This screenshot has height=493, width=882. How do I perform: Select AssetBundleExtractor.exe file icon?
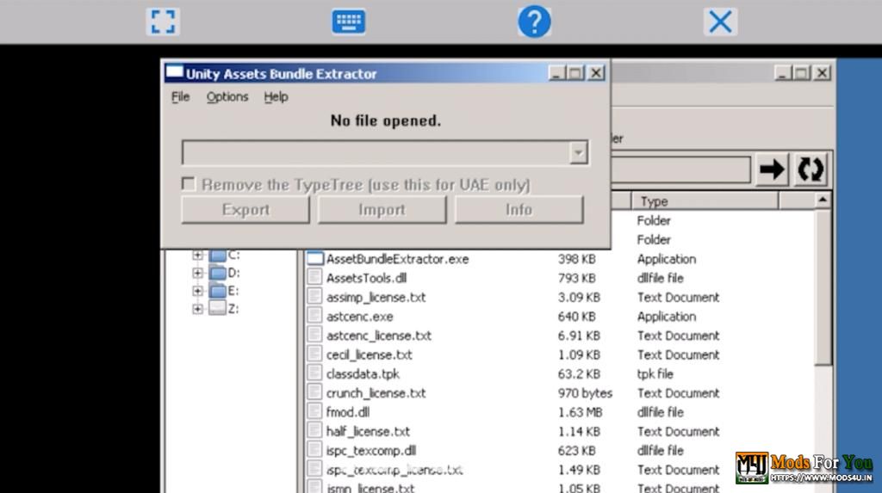point(314,259)
